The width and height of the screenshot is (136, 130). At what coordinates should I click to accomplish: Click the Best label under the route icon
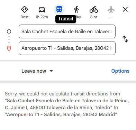(x=25, y=17)
